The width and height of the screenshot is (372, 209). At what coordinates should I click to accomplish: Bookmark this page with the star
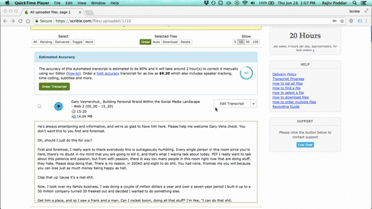(342, 21)
